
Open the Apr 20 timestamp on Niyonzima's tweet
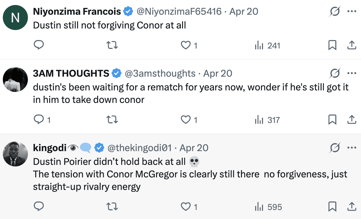[244, 12]
